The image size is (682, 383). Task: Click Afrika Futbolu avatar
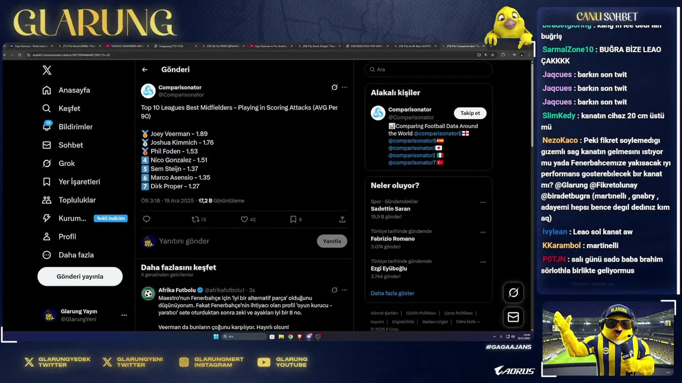tap(148, 294)
